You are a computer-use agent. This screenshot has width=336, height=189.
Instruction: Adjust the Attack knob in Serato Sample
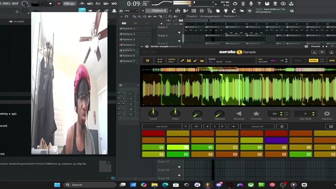(x=197, y=113)
